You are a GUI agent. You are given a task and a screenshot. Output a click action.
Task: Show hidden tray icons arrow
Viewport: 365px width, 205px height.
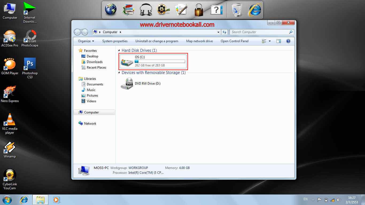click(x=313, y=200)
